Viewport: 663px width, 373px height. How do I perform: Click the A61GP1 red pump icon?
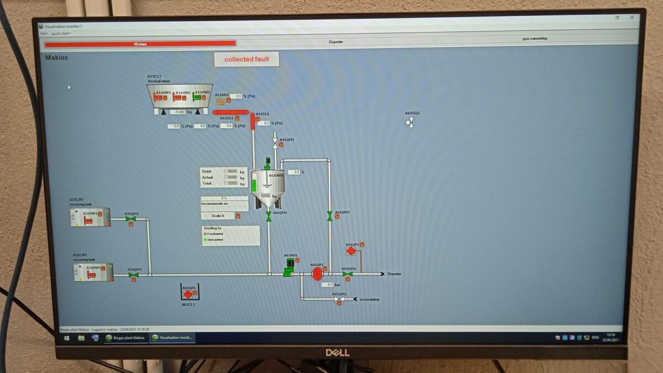point(317,274)
